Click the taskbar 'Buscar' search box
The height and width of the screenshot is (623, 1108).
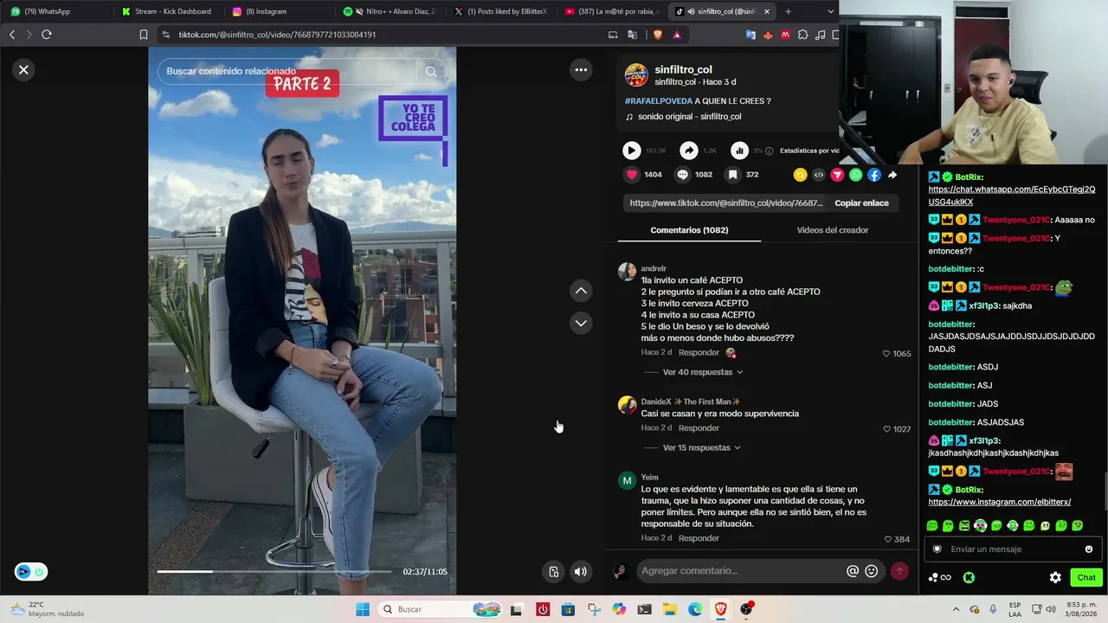pyautogui.click(x=441, y=609)
